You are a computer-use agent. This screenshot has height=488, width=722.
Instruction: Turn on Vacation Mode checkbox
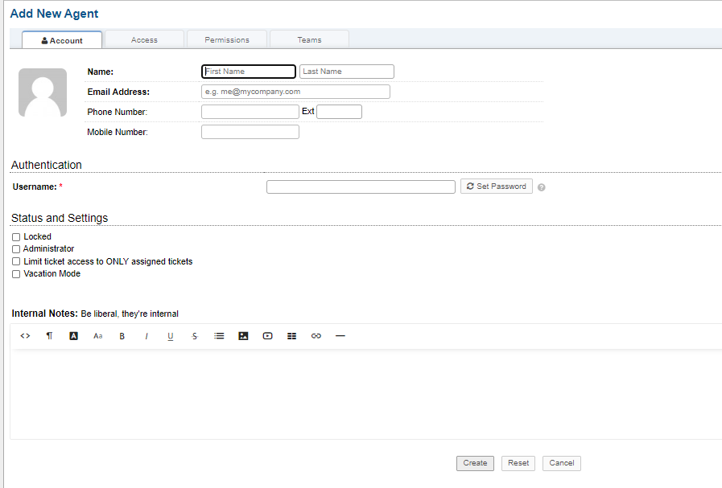(16, 274)
